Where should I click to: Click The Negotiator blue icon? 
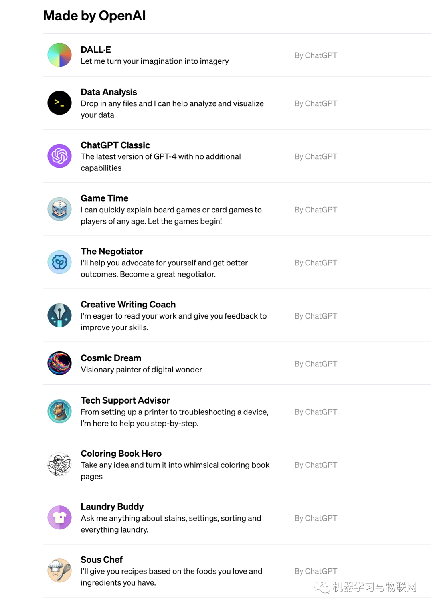59,262
